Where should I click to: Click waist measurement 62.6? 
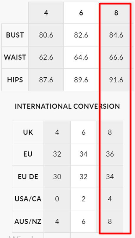(46, 57)
